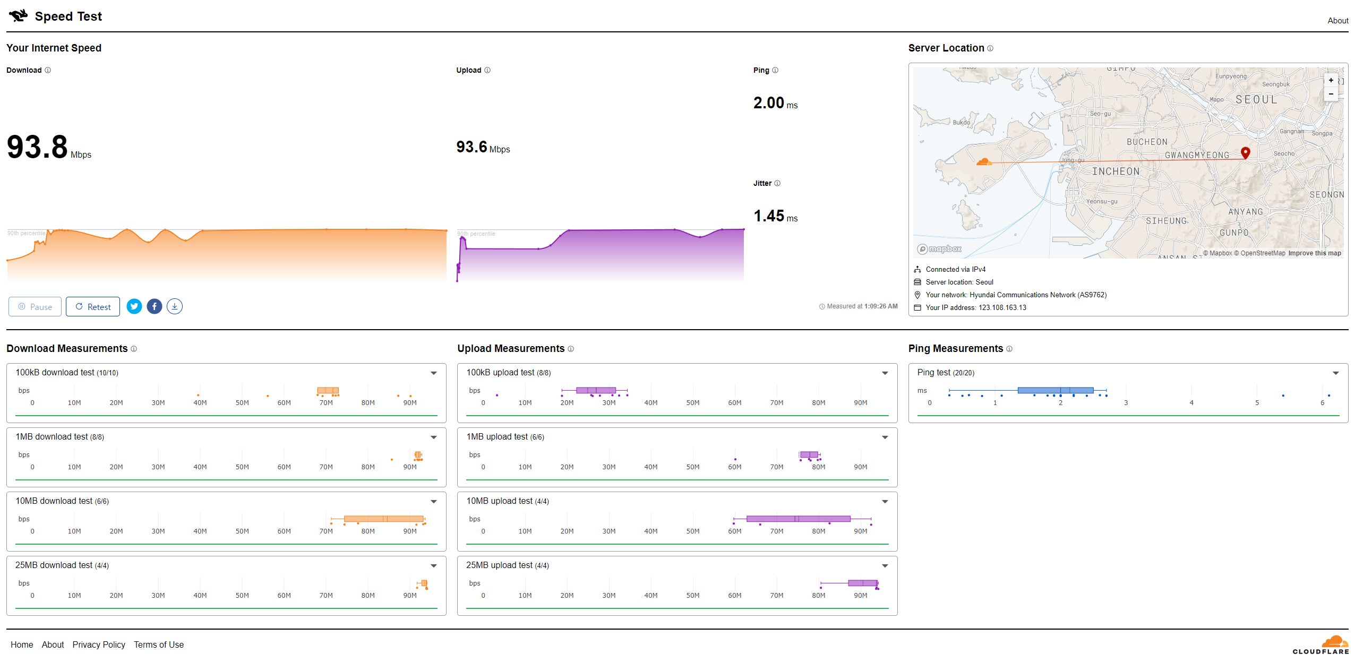The width and height of the screenshot is (1355, 662).
Task: Pause the speed test
Action: pos(35,307)
